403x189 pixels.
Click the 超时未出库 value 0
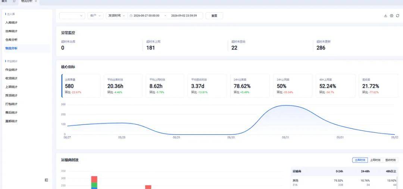pyautogui.click(x=63, y=48)
